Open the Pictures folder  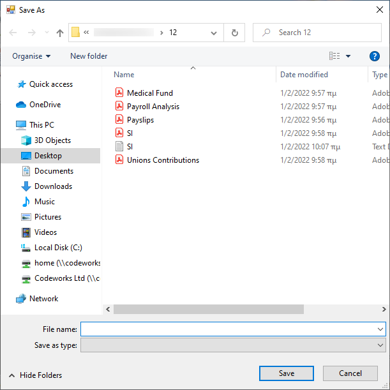point(41,217)
